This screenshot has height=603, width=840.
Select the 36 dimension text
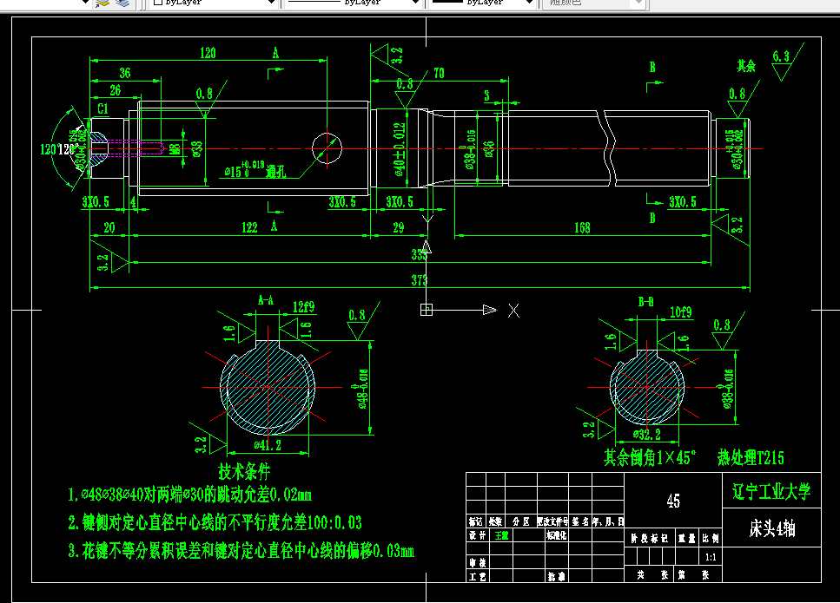point(125,73)
